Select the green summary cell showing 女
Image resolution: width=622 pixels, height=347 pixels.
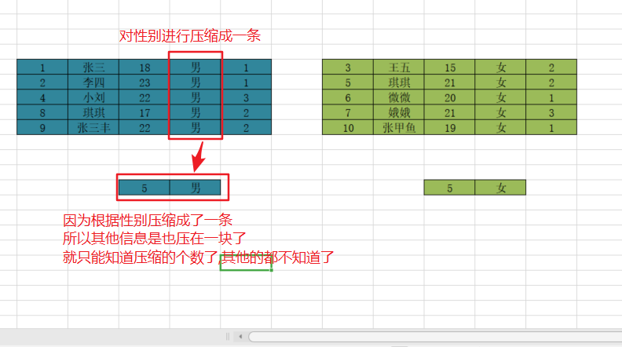[x=500, y=188]
